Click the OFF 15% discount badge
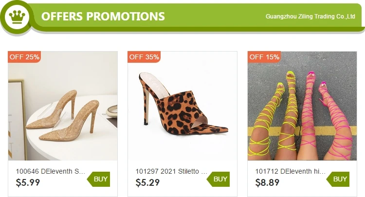The image size is (365, 197). (264, 57)
